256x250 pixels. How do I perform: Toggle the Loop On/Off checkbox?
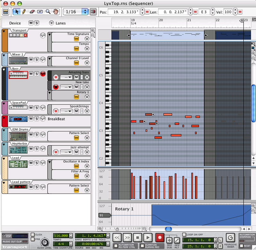pos(184,235)
